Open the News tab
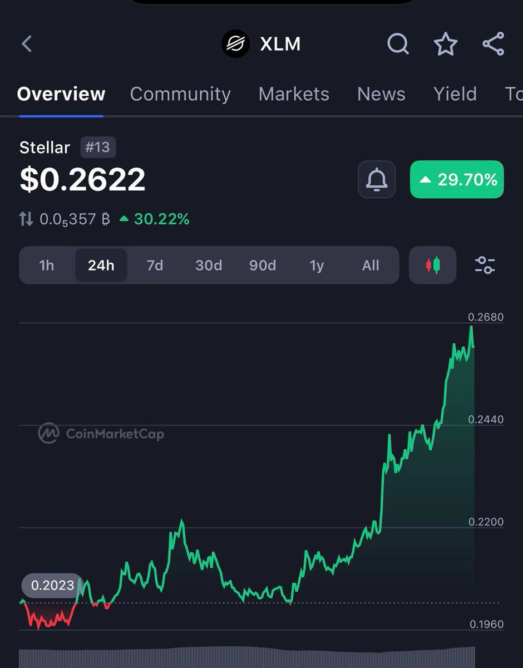The image size is (523, 668). [381, 94]
